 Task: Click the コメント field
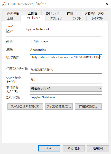pyautogui.click(x=66, y=98)
